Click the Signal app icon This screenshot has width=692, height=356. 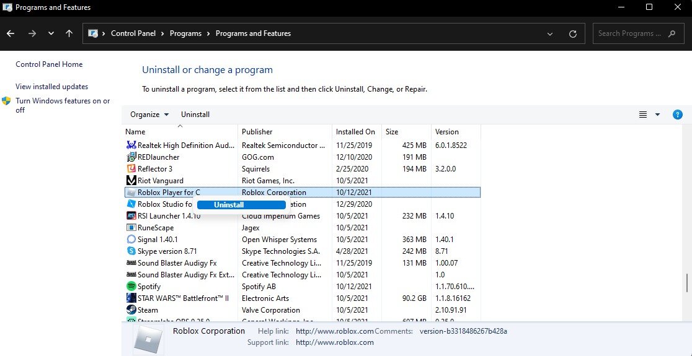pyautogui.click(x=131, y=240)
